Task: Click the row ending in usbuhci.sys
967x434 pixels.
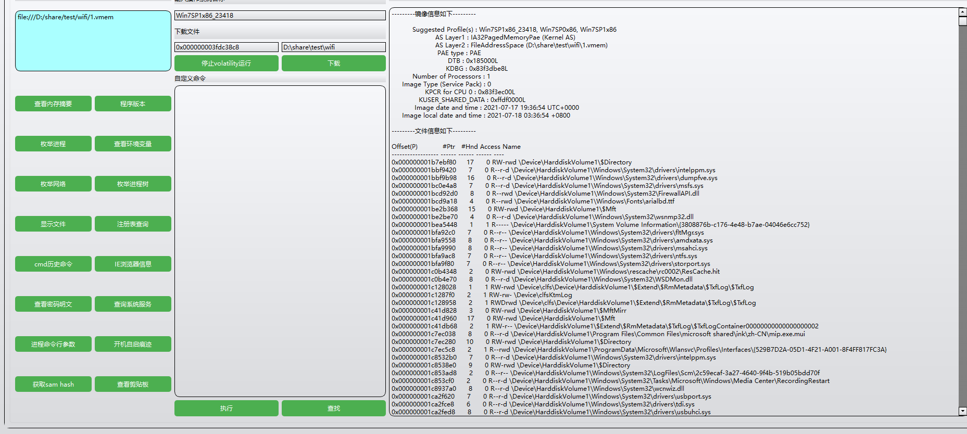Action: 551,412
